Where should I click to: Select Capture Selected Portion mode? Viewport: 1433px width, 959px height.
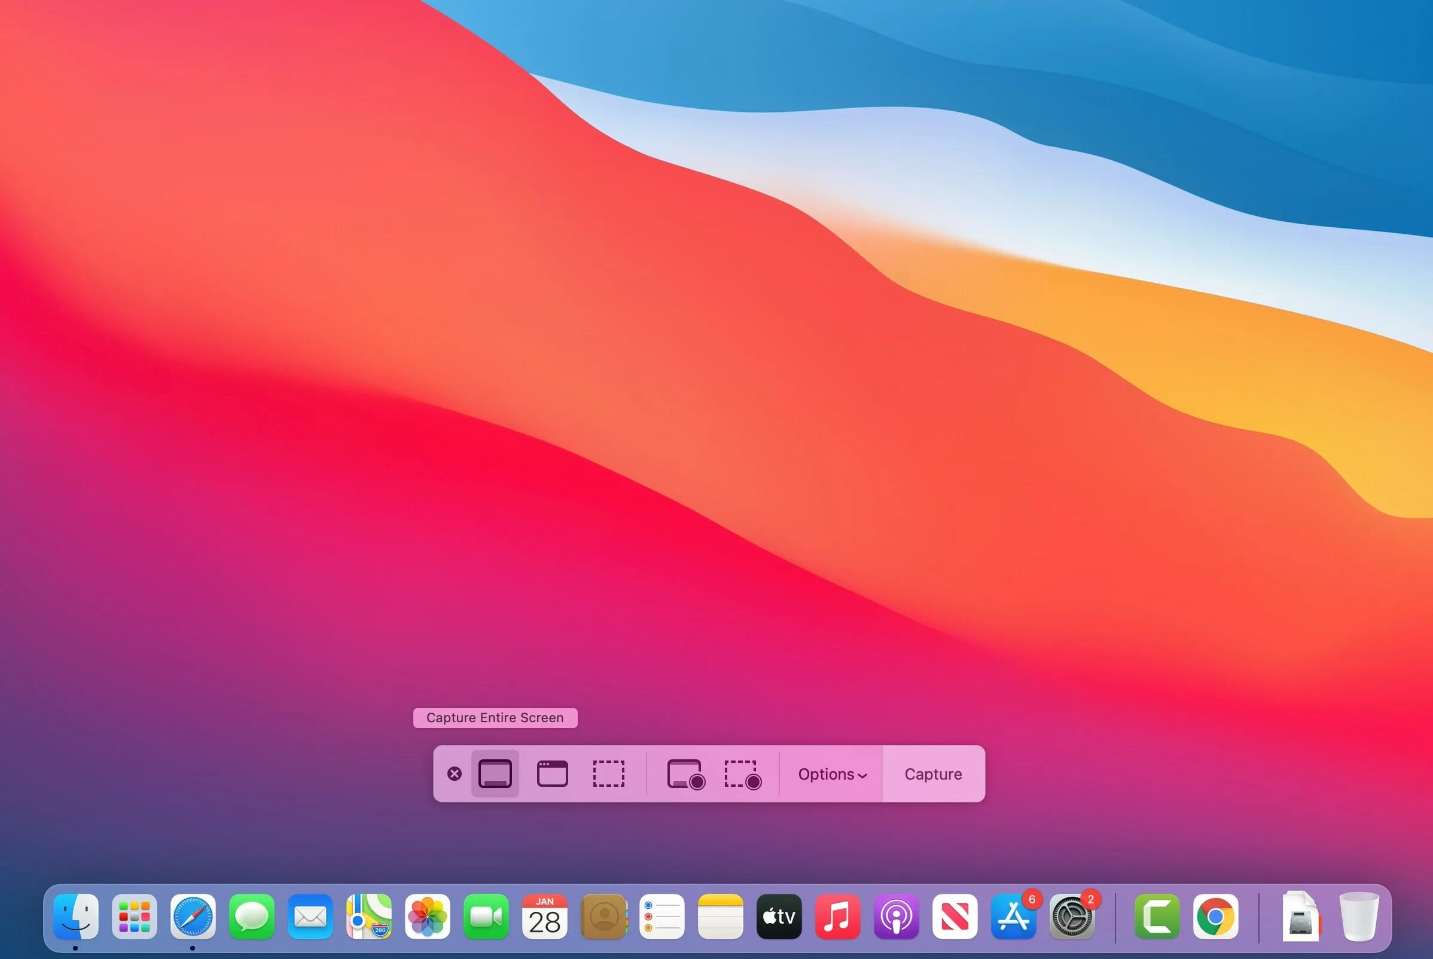click(x=608, y=774)
